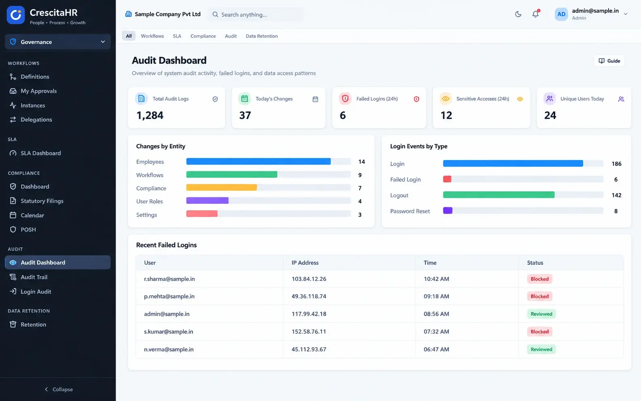Focus the Search anything field
Image resolution: width=641 pixels, height=401 pixels.
(x=256, y=15)
